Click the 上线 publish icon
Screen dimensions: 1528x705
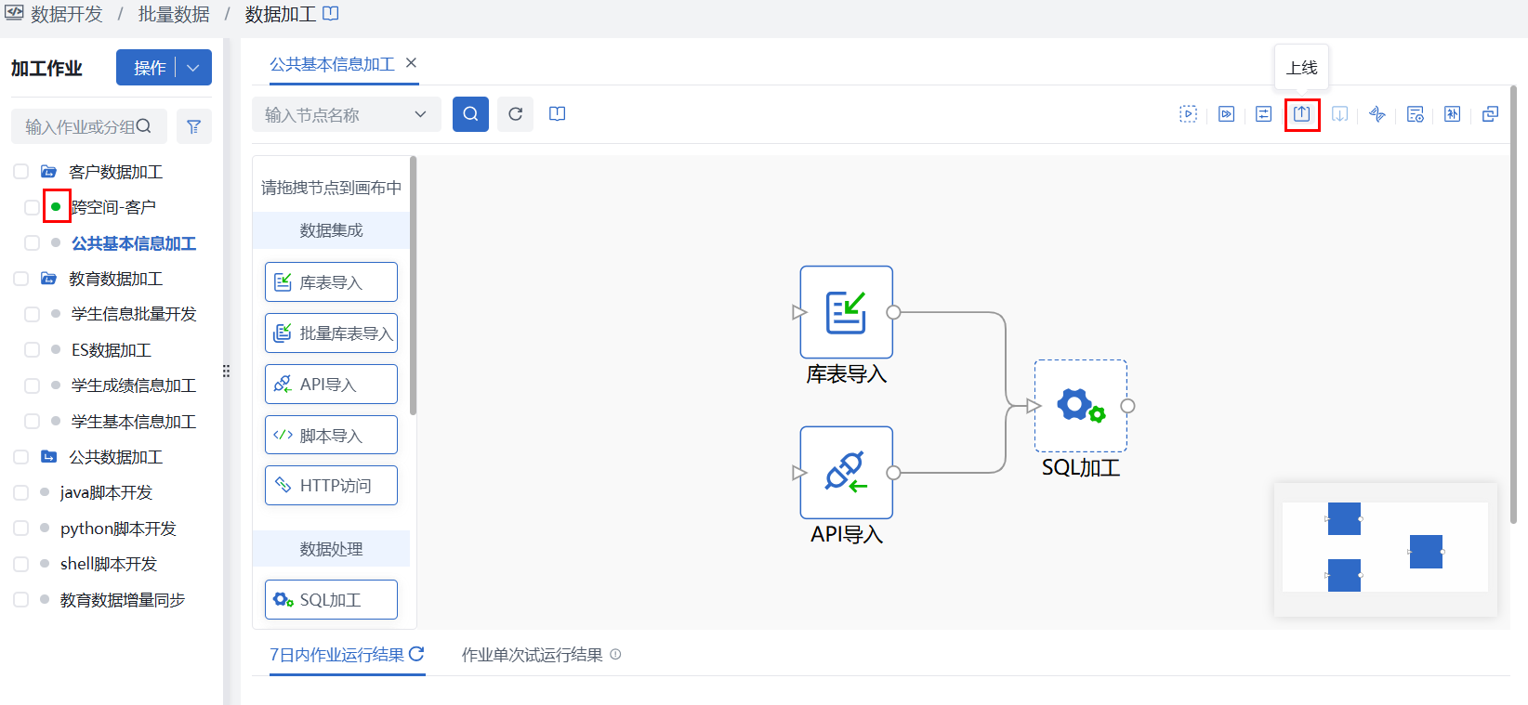[x=1301, y=114]
